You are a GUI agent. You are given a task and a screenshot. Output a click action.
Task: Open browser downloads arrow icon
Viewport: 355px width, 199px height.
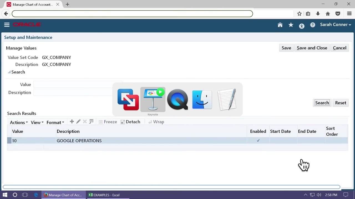point(318,14)
